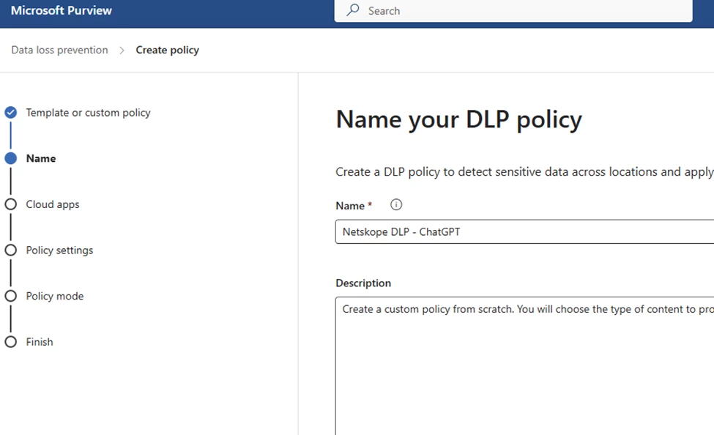Screen dimensions: 714x435
Task: Click the Policy mode step circle
Action: click(x=11, y=296)
